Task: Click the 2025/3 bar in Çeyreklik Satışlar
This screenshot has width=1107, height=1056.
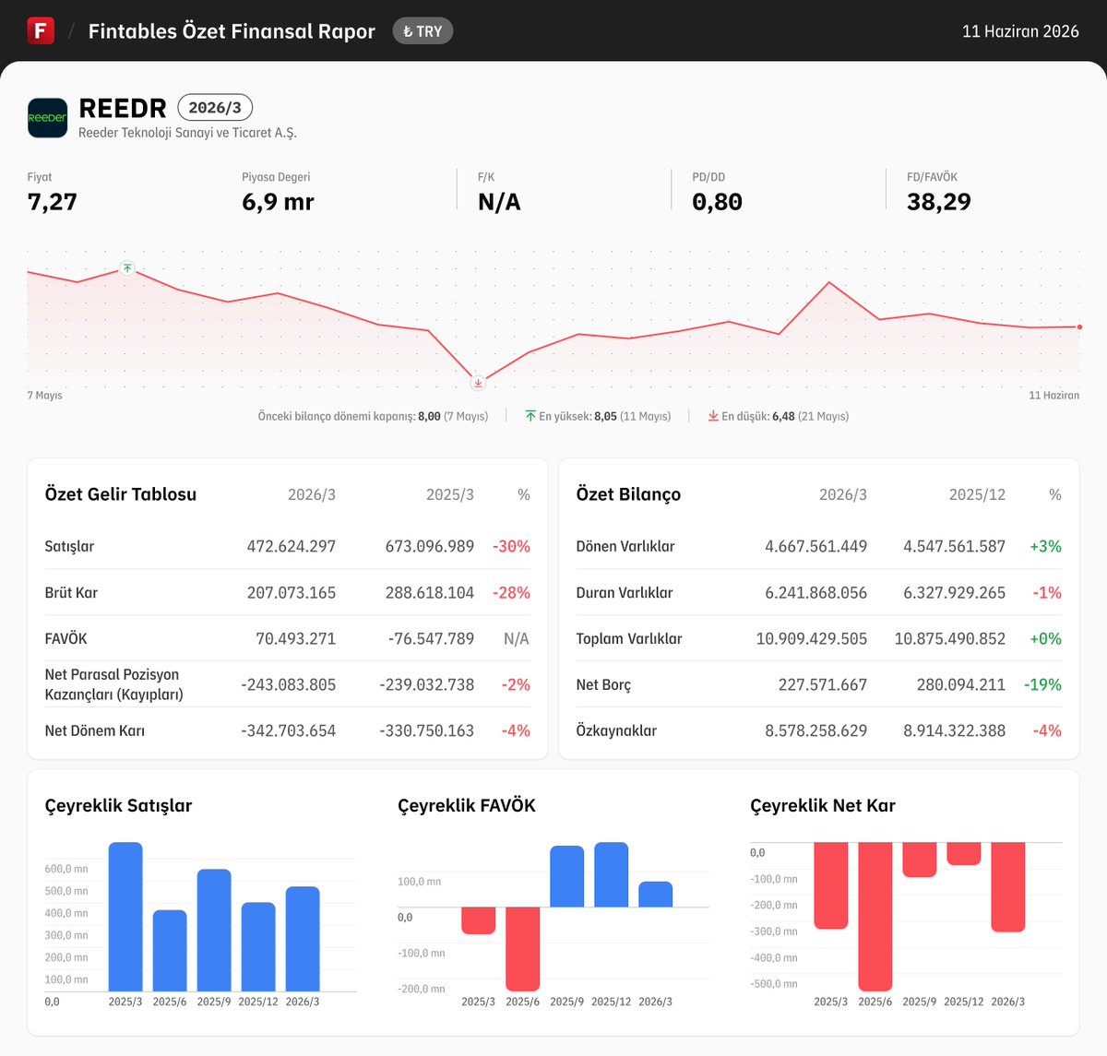Action: (x=125, y=917)
